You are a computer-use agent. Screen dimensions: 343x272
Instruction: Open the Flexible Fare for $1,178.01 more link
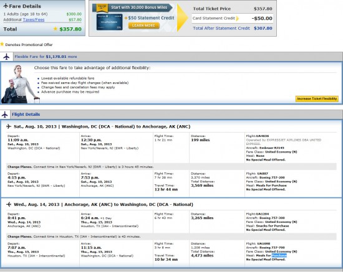46,57
